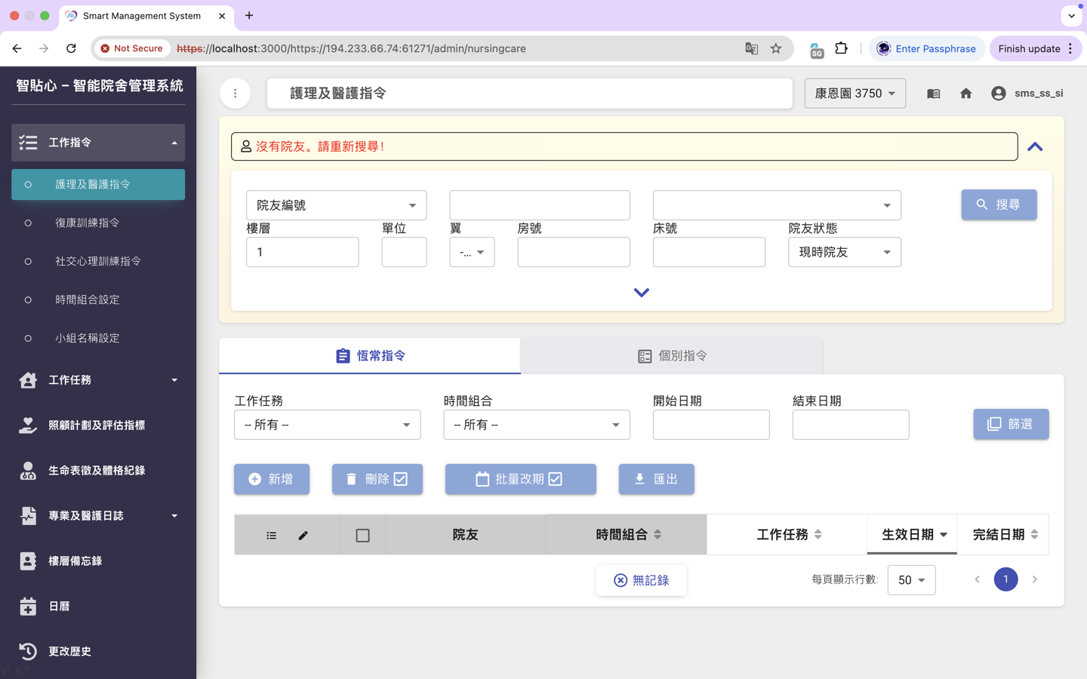1087x679 pixels.
Task: Sort by 工作任務 column header
Action: coord(787,535)
